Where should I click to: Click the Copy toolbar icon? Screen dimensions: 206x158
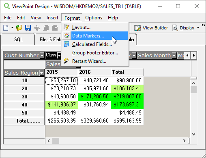click(x=46, y=28)
